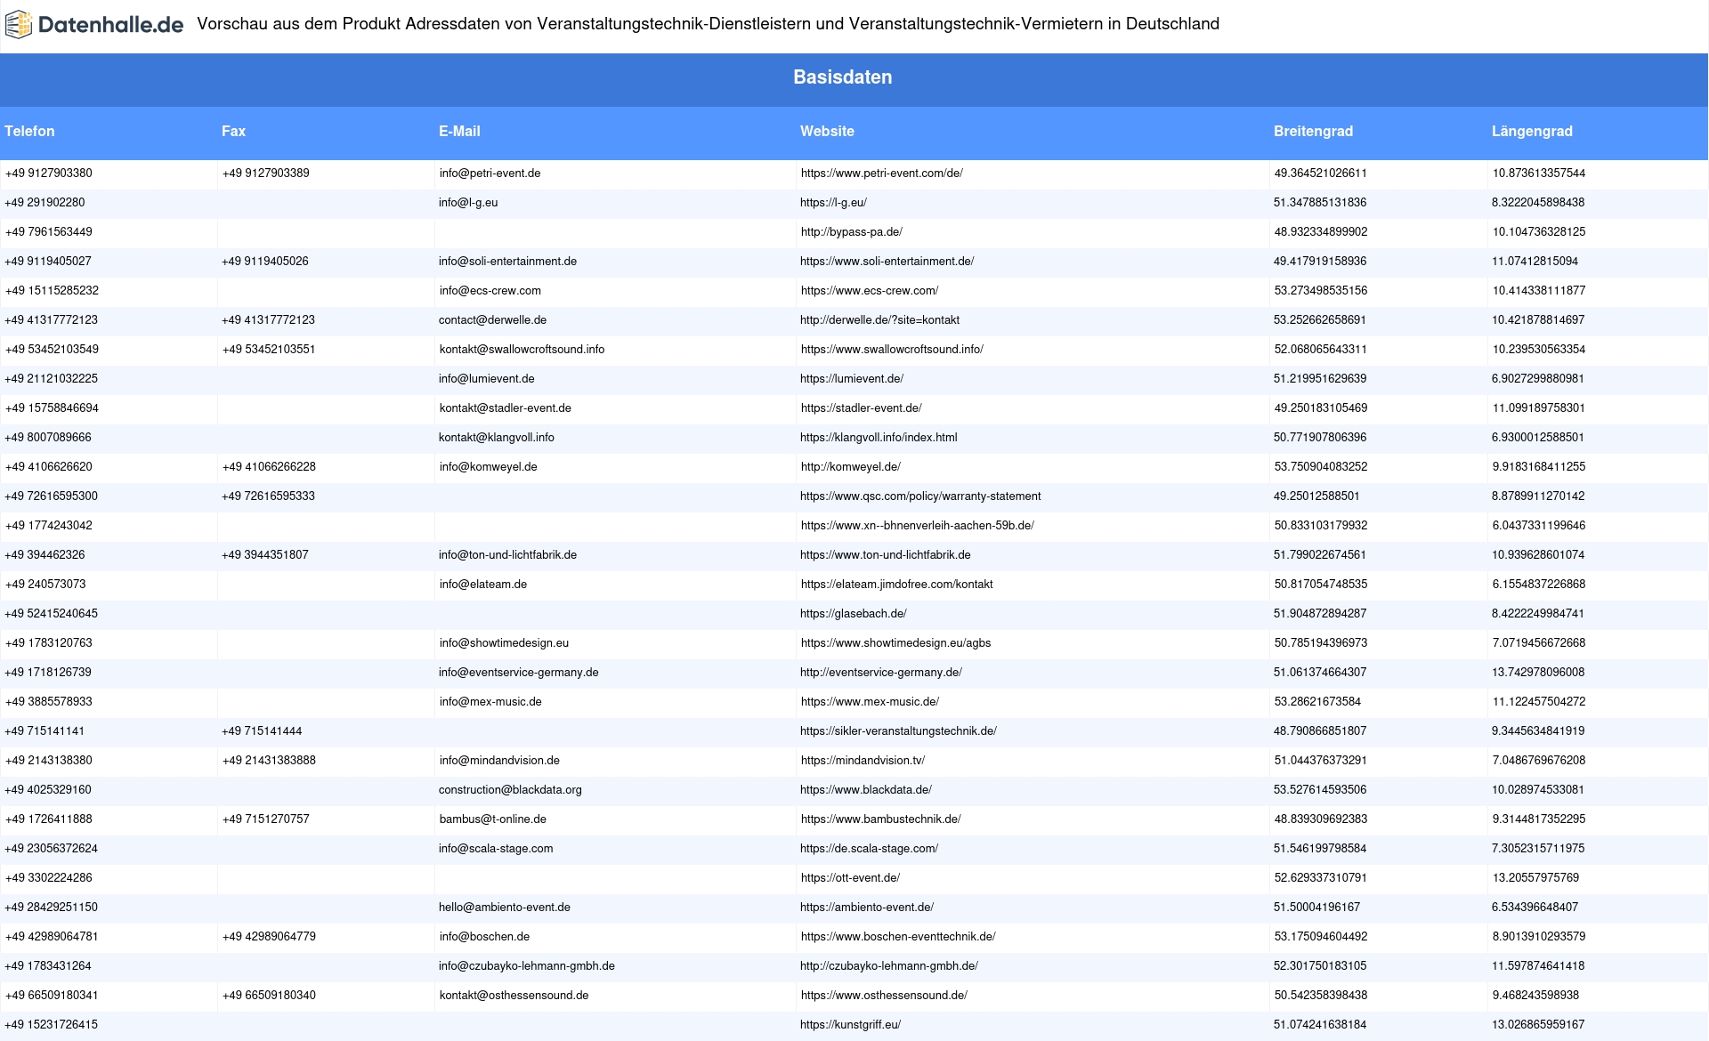The width and height of the screenshot is (1709, 1041).
Task: Click email info@soli-entertainment.de
Action: [507, 262]
